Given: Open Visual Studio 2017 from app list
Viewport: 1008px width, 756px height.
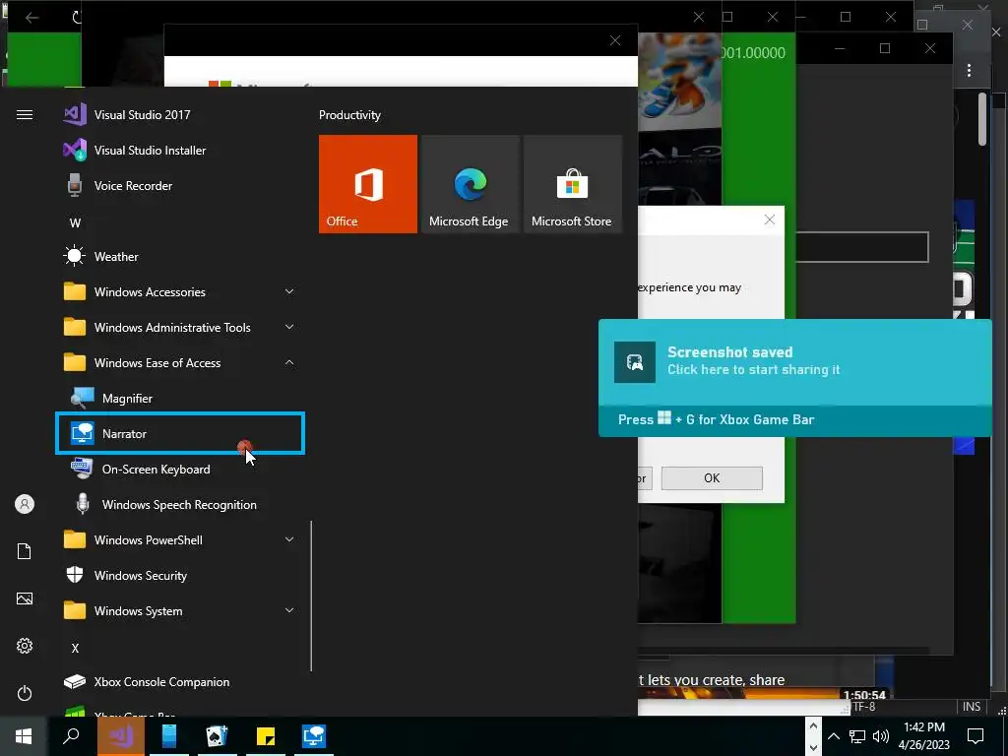Looking at the screenshot, I should pyautogui.click(x=180, y=115).
